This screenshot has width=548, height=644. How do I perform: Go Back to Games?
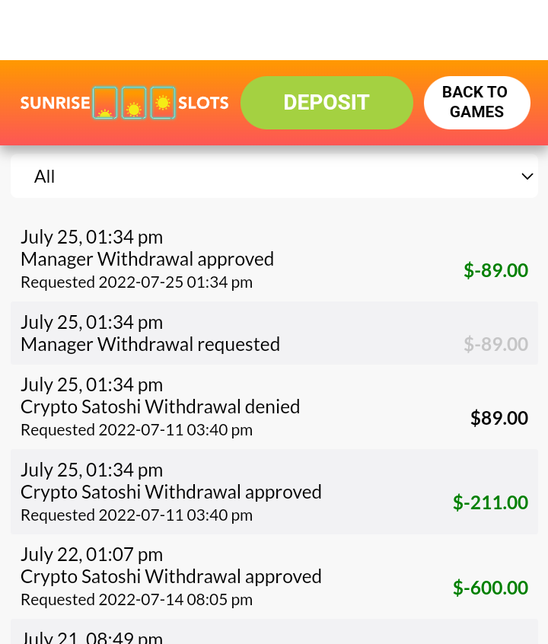pos(476,102)
